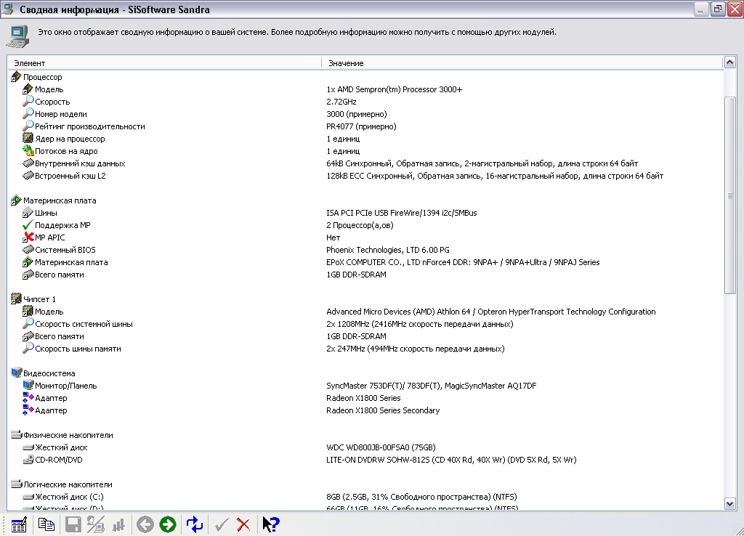The image size is (744, 536).
Task: Cancel with the red X toolbar icon
Action: coord(243,524)
